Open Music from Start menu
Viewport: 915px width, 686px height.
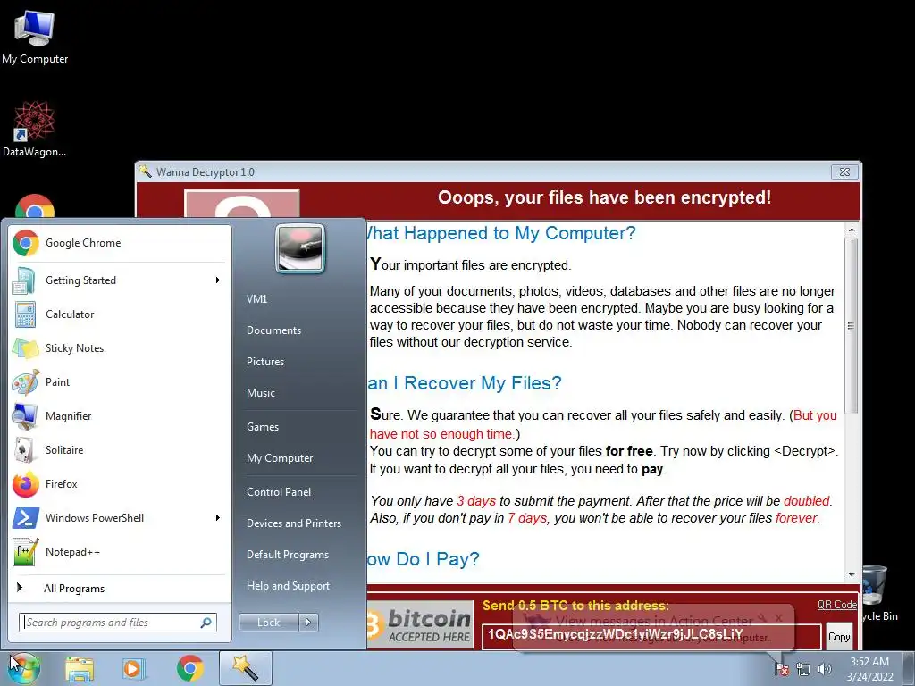coord(261,393)
